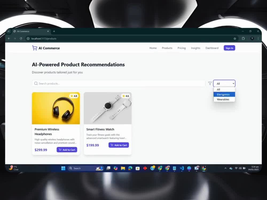The image size is (267, 200).
Task: Launch Copilot from the taskbar
Action: (x=116, y=168)
